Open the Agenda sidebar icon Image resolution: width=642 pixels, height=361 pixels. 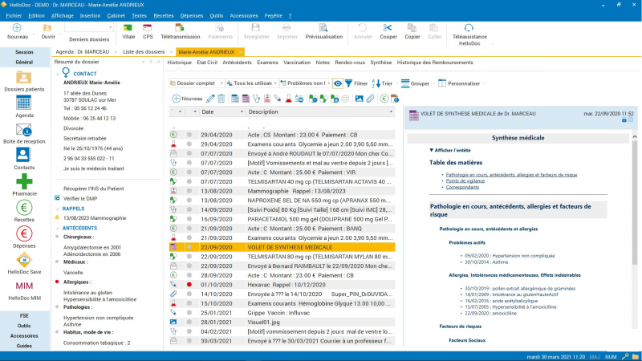click(x=24, y=103)
